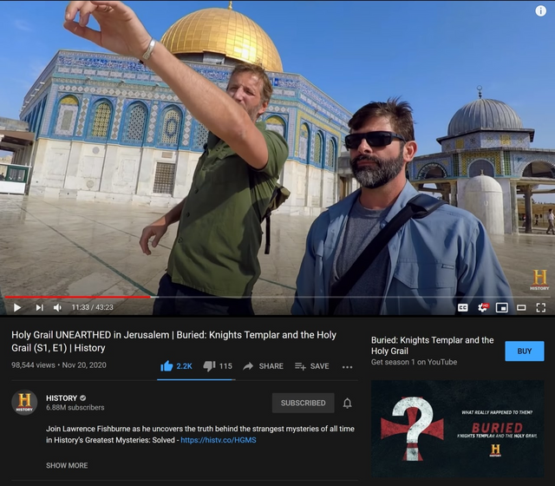Screen dimensions: 555x486
Task: Buy season 1 with BUY button
Action: [x=524, y=351]
